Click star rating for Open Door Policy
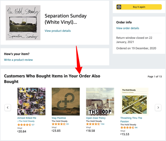This screenshot has width=166, height=141. tap(93, 124)
